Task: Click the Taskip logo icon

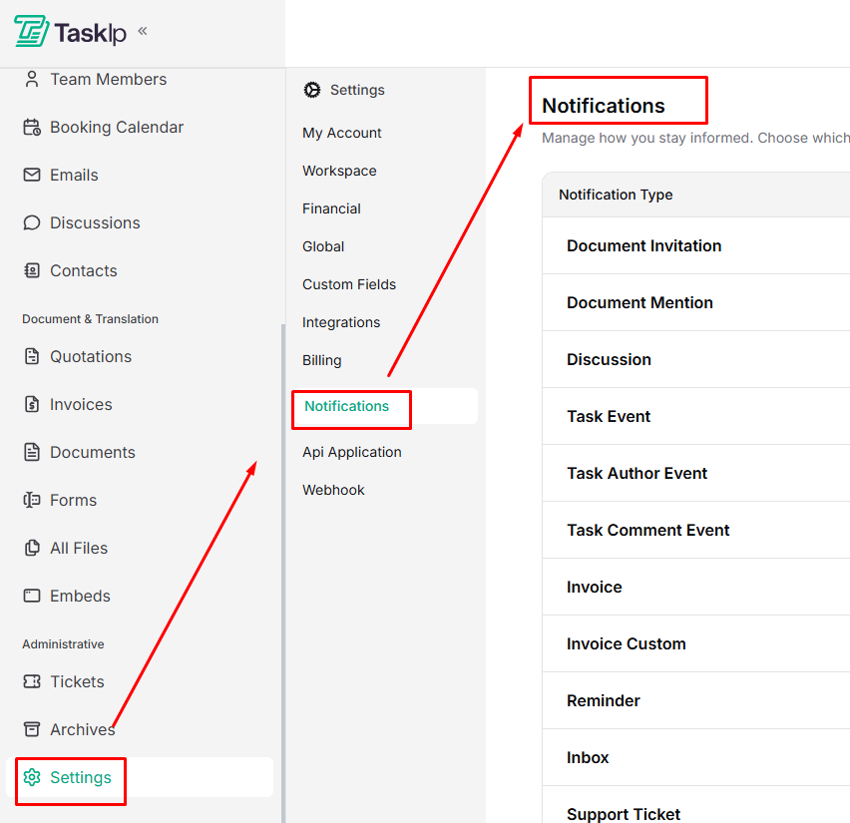Action: coord(32,32)
